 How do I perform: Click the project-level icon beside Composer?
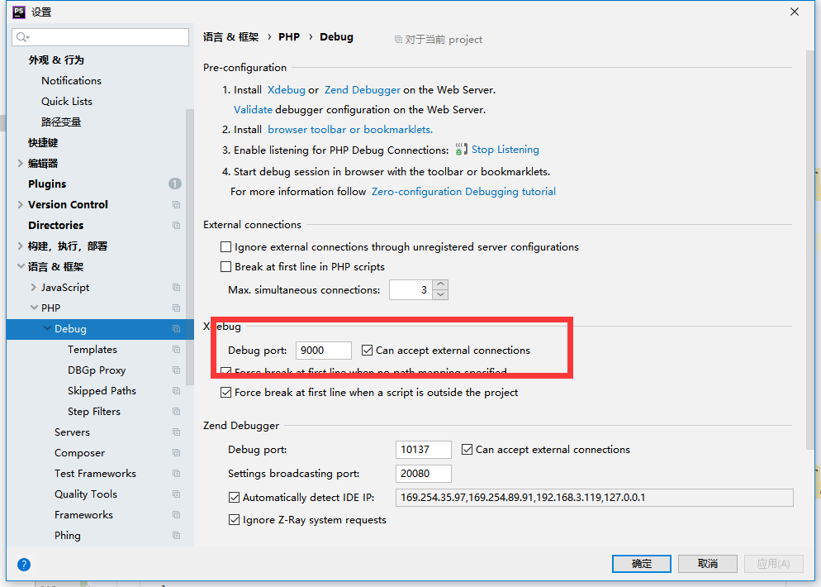click(x=177, y=453)
